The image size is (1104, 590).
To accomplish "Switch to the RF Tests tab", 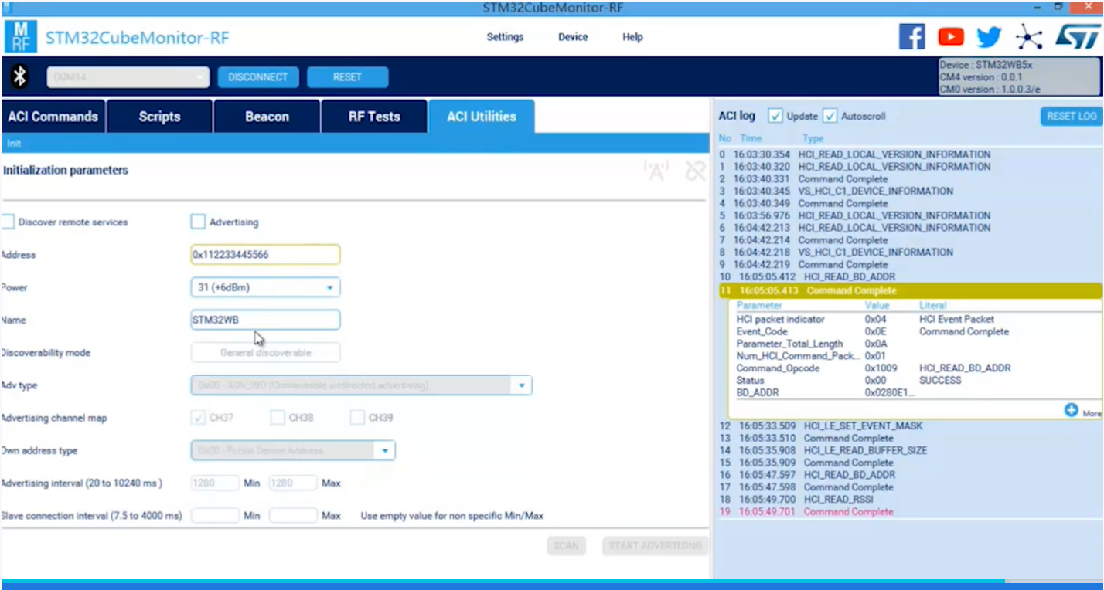I will (x=374, y=117).
